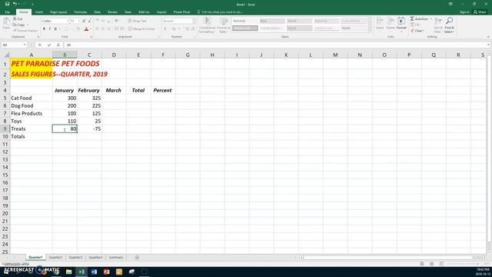Click the Accounting dollar format icon
The height and width of the screenshot is (277, 492).
(165, 29)
